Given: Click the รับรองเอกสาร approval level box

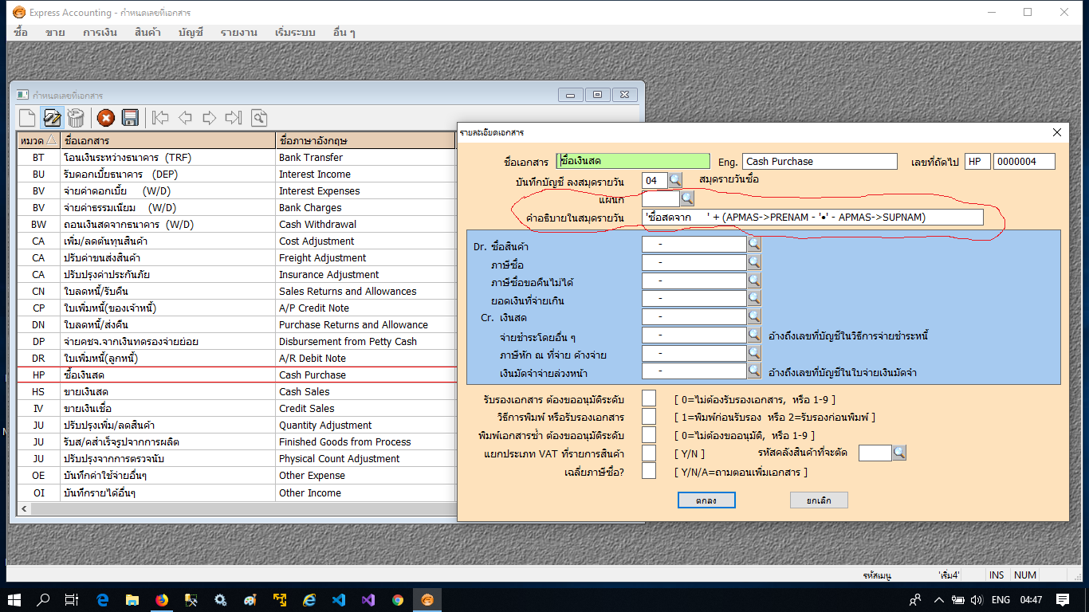Looking at the screenshot, I should [x=649, y=398].
